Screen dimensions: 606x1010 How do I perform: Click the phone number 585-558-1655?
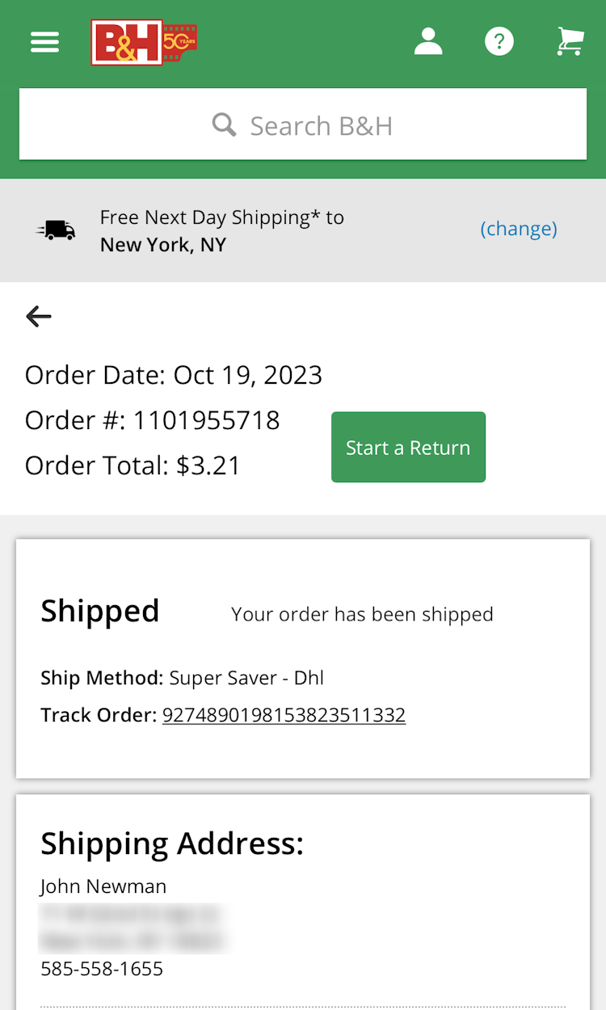click(x=102, y=968)
